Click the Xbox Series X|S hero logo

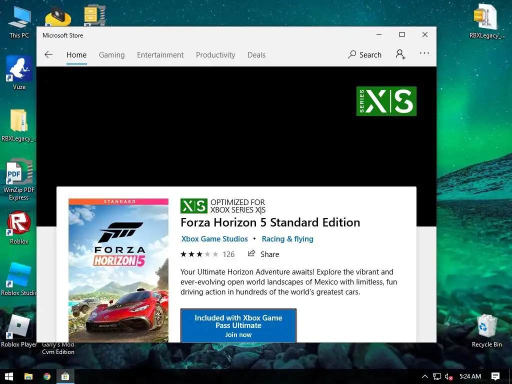click(x=386, y=101)
